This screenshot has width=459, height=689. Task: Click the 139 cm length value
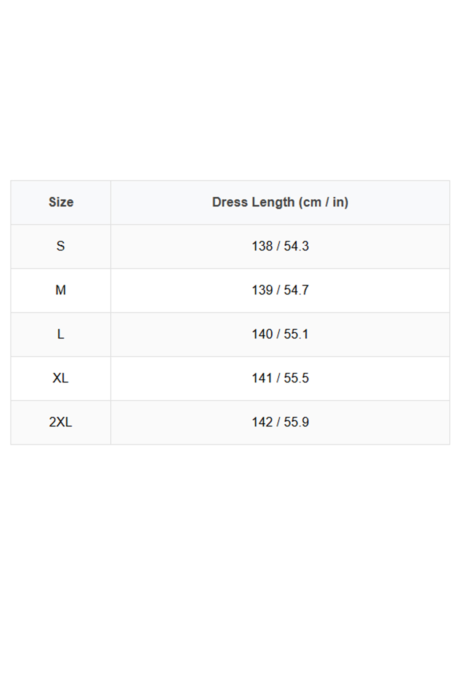(262, 290)
